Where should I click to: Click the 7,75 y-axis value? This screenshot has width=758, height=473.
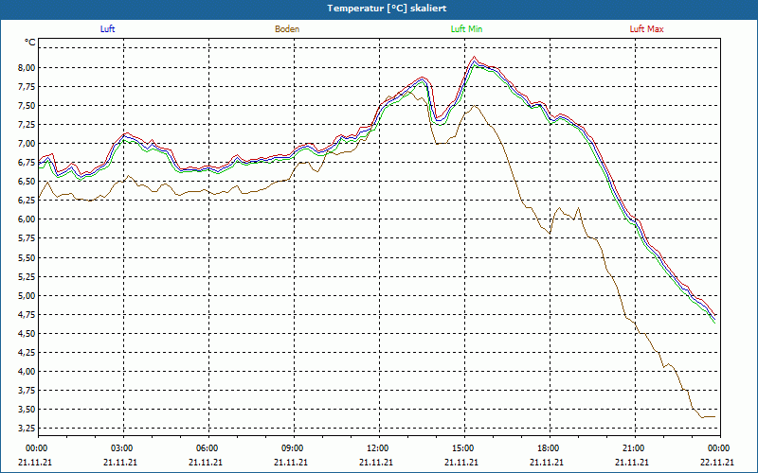pos(27,86)
